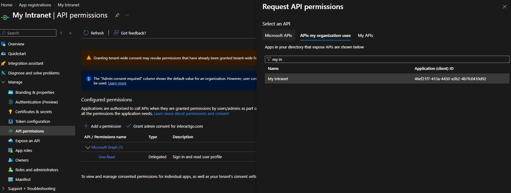Click the plus Add a permission icon

tap(86, 126)
